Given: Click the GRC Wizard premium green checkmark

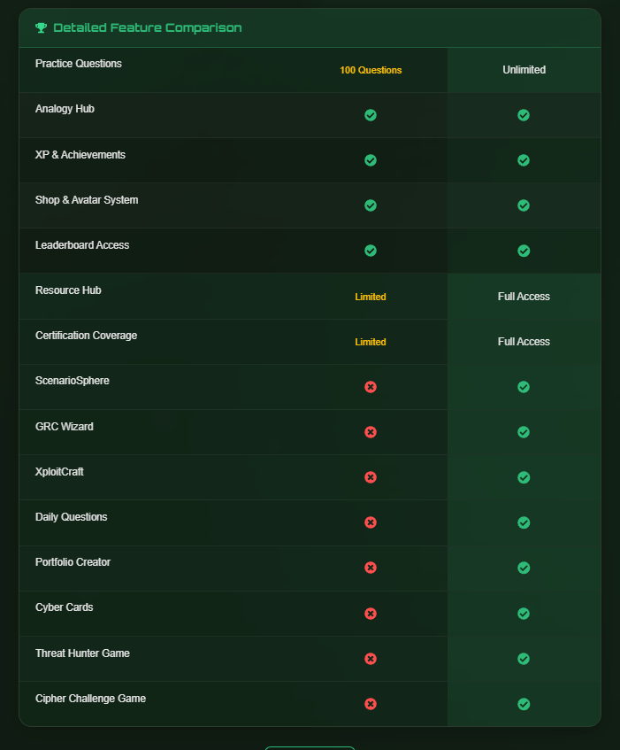Looking at the screenshot, I should [x=524, y=432].
